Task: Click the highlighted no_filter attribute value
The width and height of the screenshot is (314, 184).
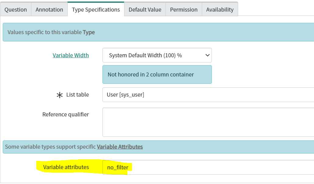Action: tap(117, 167)
